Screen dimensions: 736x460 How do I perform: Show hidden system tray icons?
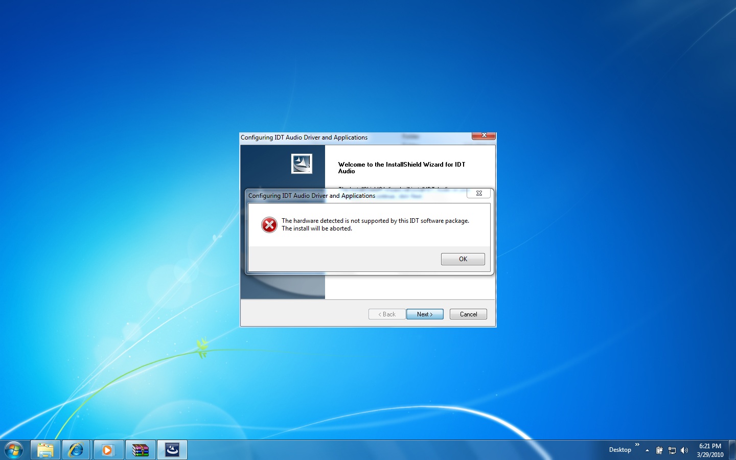point(647,450)
